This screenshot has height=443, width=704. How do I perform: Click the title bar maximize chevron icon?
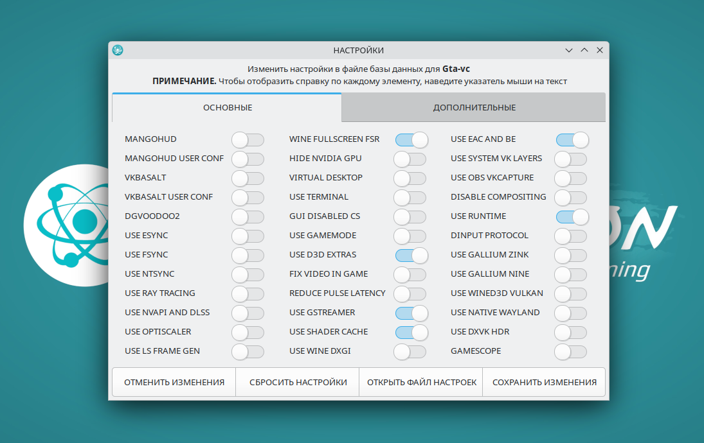584,50
